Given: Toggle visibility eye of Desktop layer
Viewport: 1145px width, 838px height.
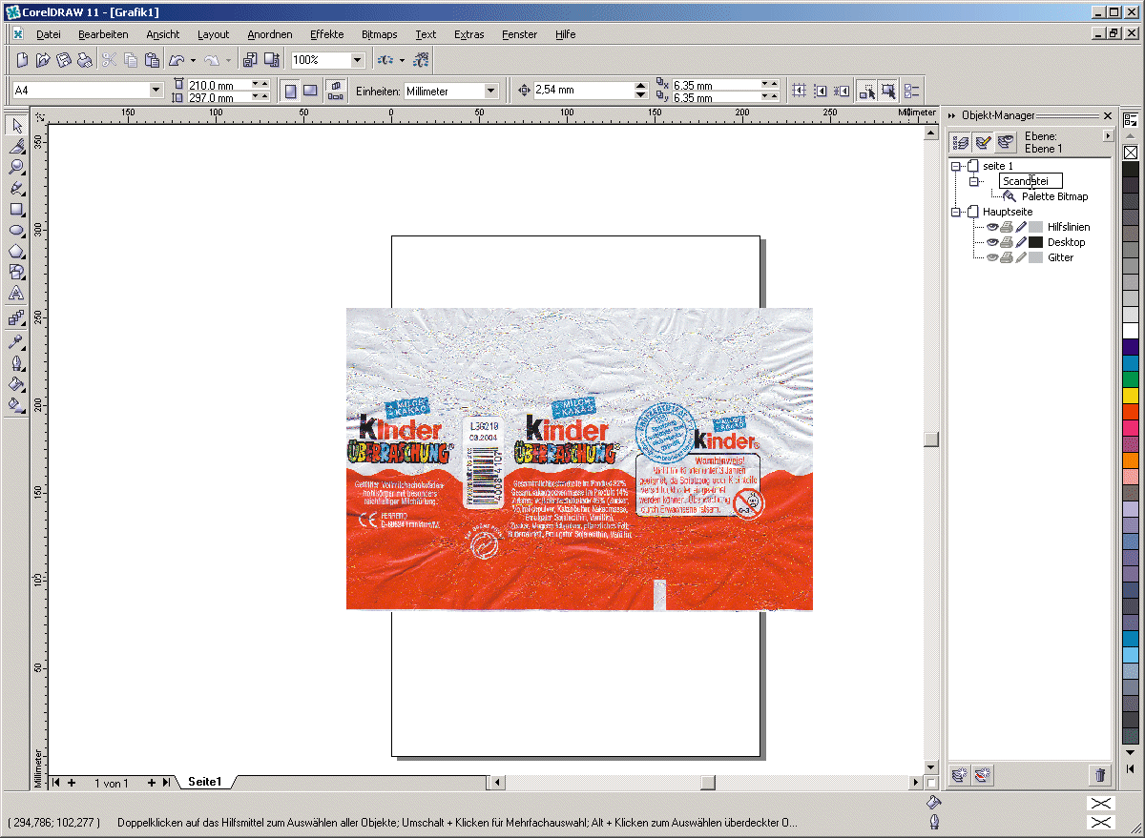Looking at the screenshot, I should click(x=992, y=242).
